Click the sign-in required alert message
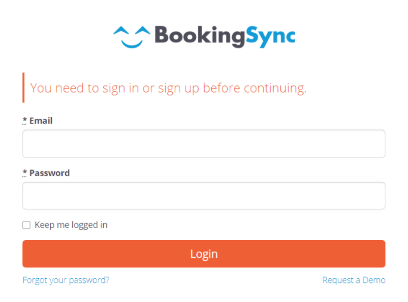The height and width of the screenshot is (302, 408). pyautogui.click(x=168, y=88)
